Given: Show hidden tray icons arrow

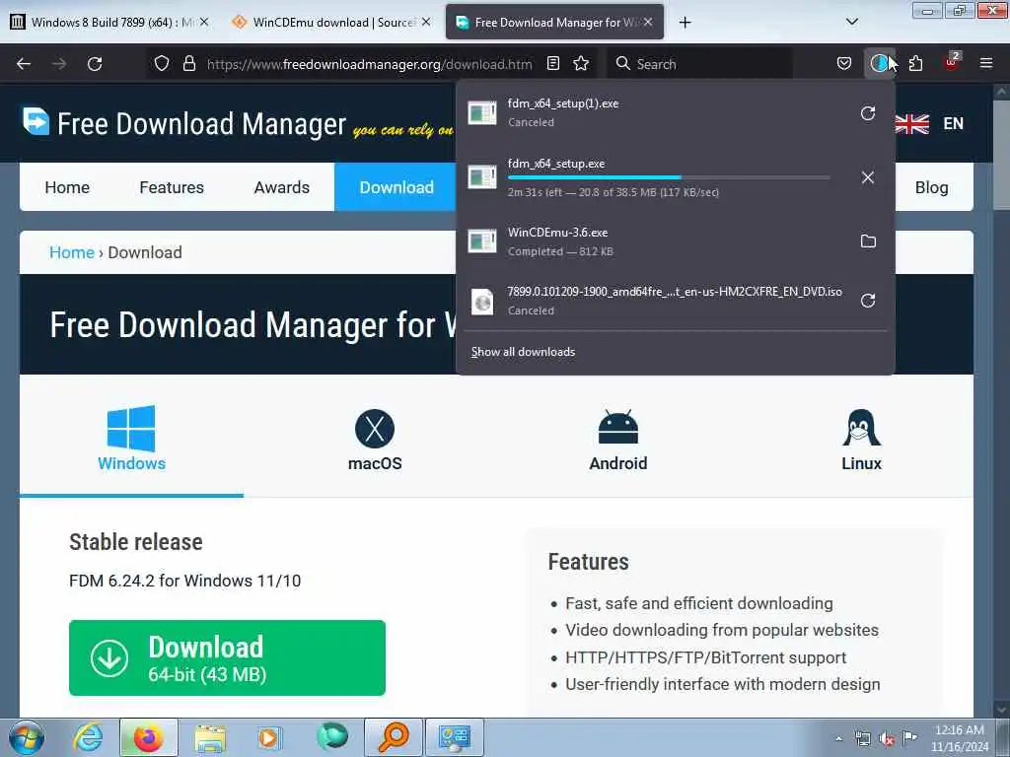Looking at the screenshot, I should pyautogui.click(x=838, y=738).
